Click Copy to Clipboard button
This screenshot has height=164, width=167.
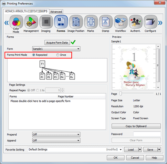136,126
